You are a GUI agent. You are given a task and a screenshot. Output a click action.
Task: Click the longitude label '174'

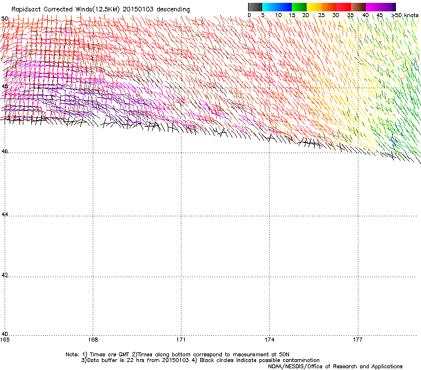tap(269, 340)
